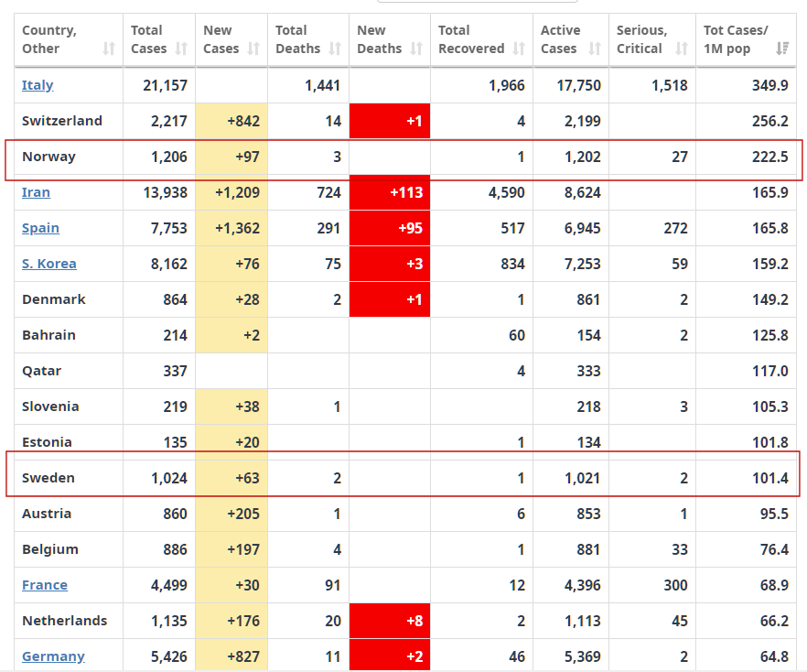Sort by New Deaths column arrows
Screen dimensions: 807x672
point(416,49)
